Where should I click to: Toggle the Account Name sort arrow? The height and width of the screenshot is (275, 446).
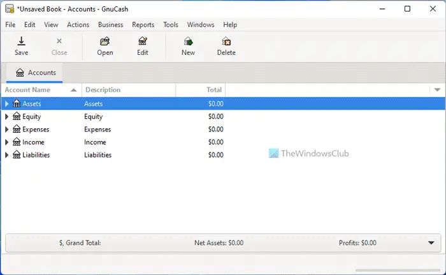[x=74, y=90]
